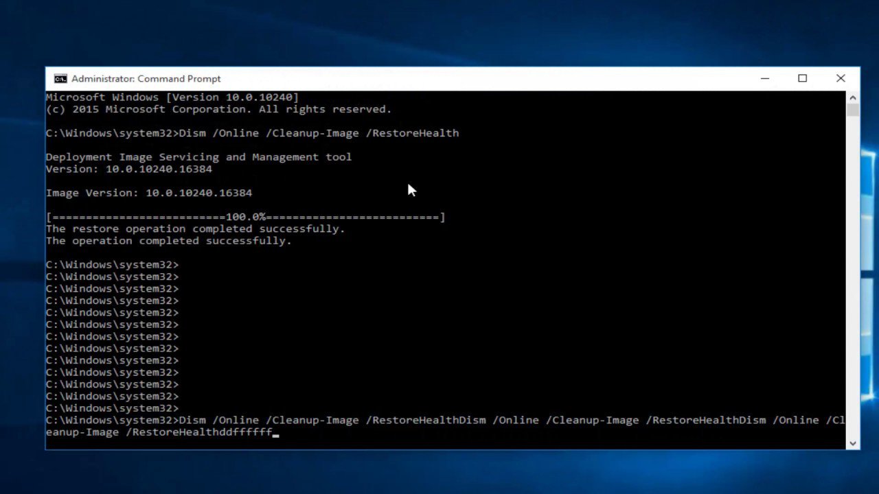Screen dimensions: 879x494
Task: Click the vertical scrollbar thumb
Action: pos(853,110)
